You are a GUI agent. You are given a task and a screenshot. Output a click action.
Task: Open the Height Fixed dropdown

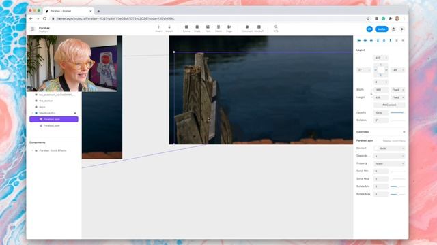(x=397, y=97)
